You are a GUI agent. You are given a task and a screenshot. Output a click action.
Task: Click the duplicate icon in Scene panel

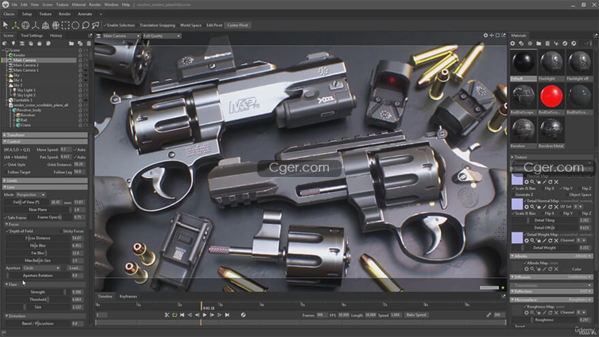(80, 44)
